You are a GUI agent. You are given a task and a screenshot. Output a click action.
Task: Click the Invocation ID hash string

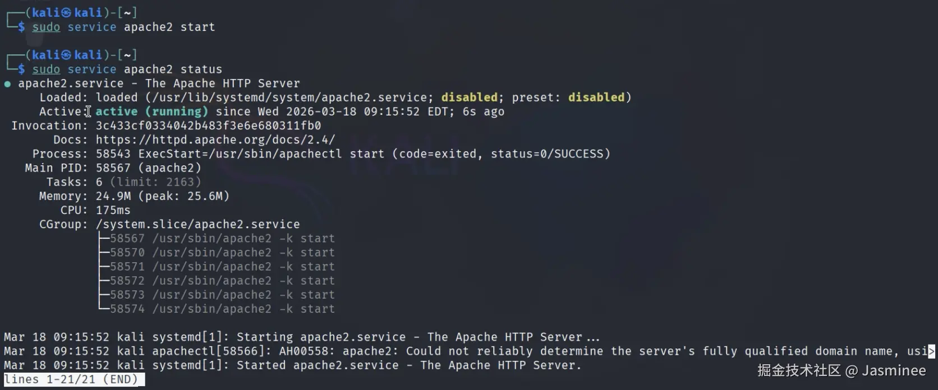pos(208,126)
